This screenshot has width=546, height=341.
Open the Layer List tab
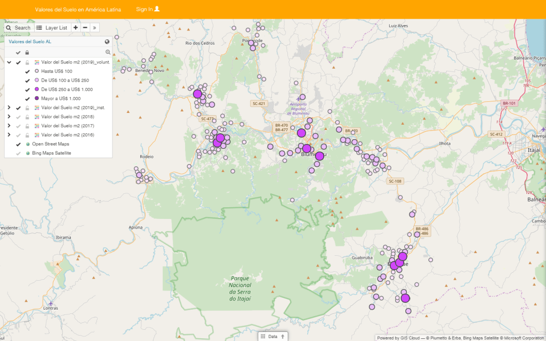pos(52,27)
